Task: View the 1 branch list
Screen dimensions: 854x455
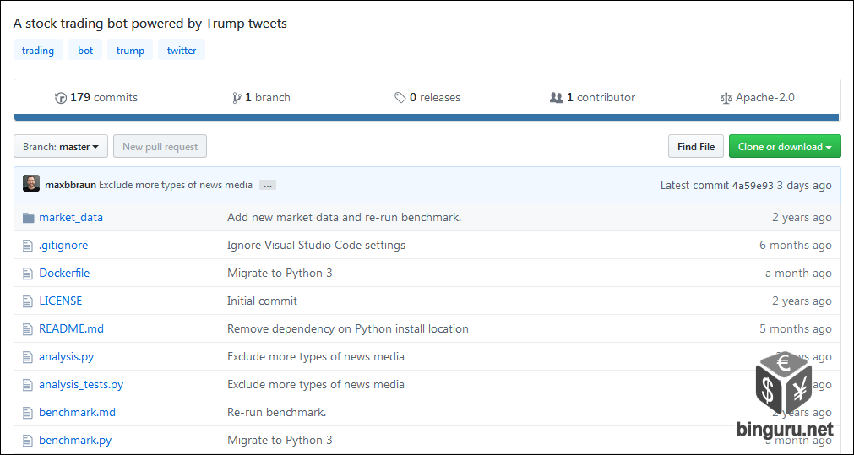Action: pyautogui.click(x=261, y=97)
